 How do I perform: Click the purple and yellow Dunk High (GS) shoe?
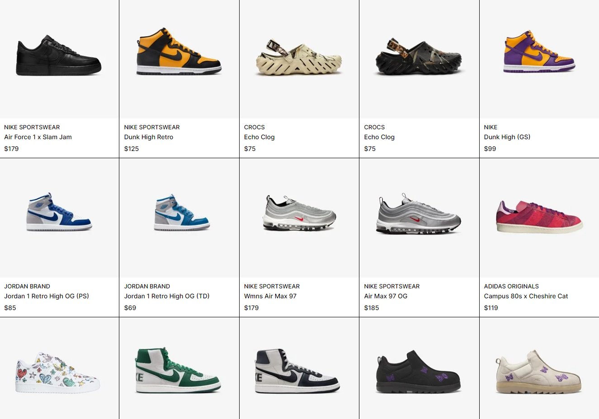point(539,52)
